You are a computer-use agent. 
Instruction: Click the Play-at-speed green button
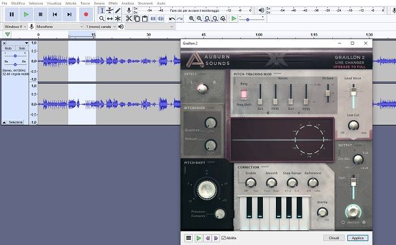pos(234,18)
